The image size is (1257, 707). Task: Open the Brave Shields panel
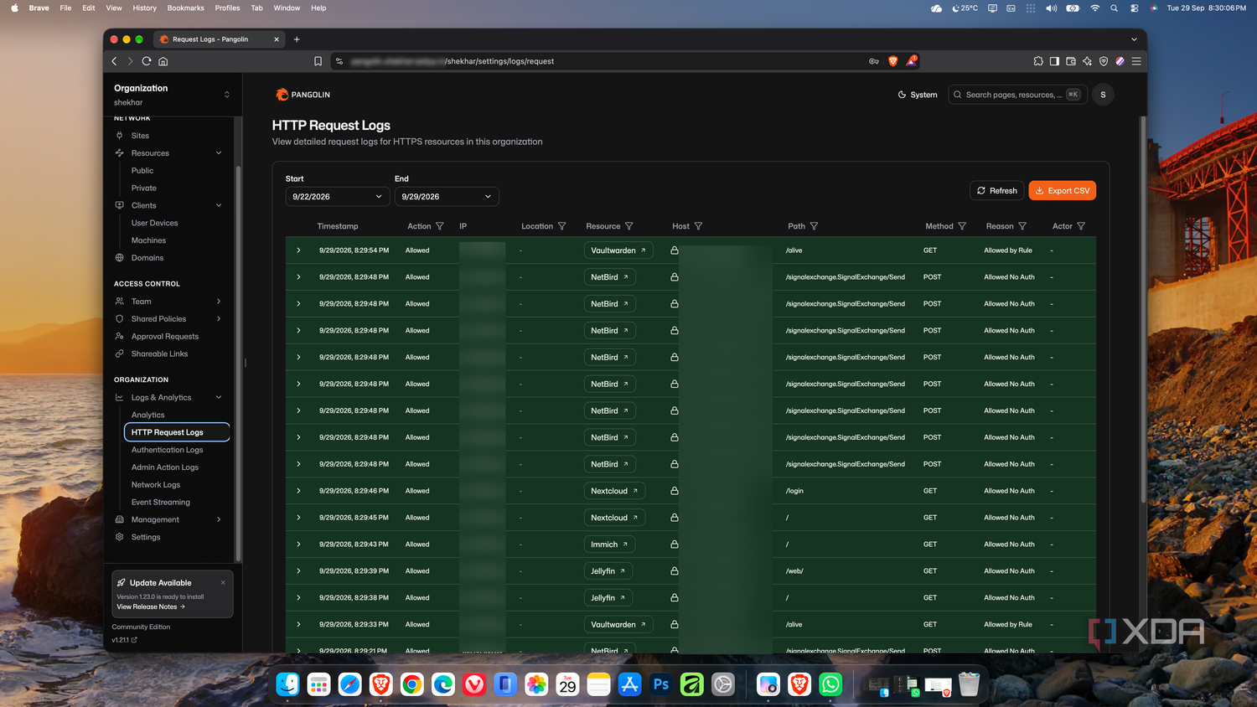point(892,61)
